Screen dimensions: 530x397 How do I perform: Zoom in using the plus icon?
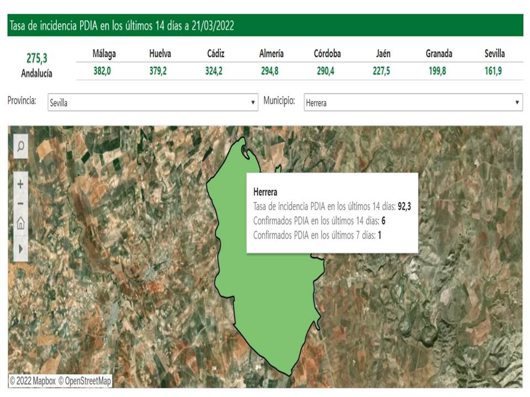pyautogui.click(x=20, y=183)
